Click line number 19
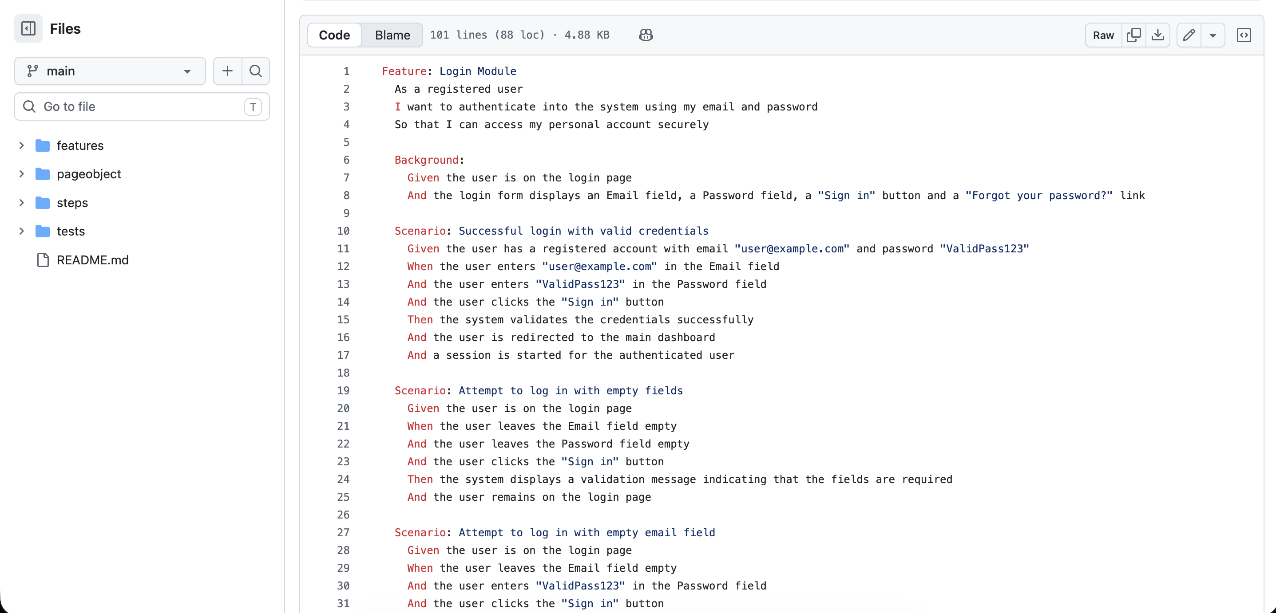 [x=343, y=390]
